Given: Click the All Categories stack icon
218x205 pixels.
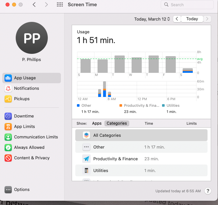Looking at the screenshot, I should point(86,135).
